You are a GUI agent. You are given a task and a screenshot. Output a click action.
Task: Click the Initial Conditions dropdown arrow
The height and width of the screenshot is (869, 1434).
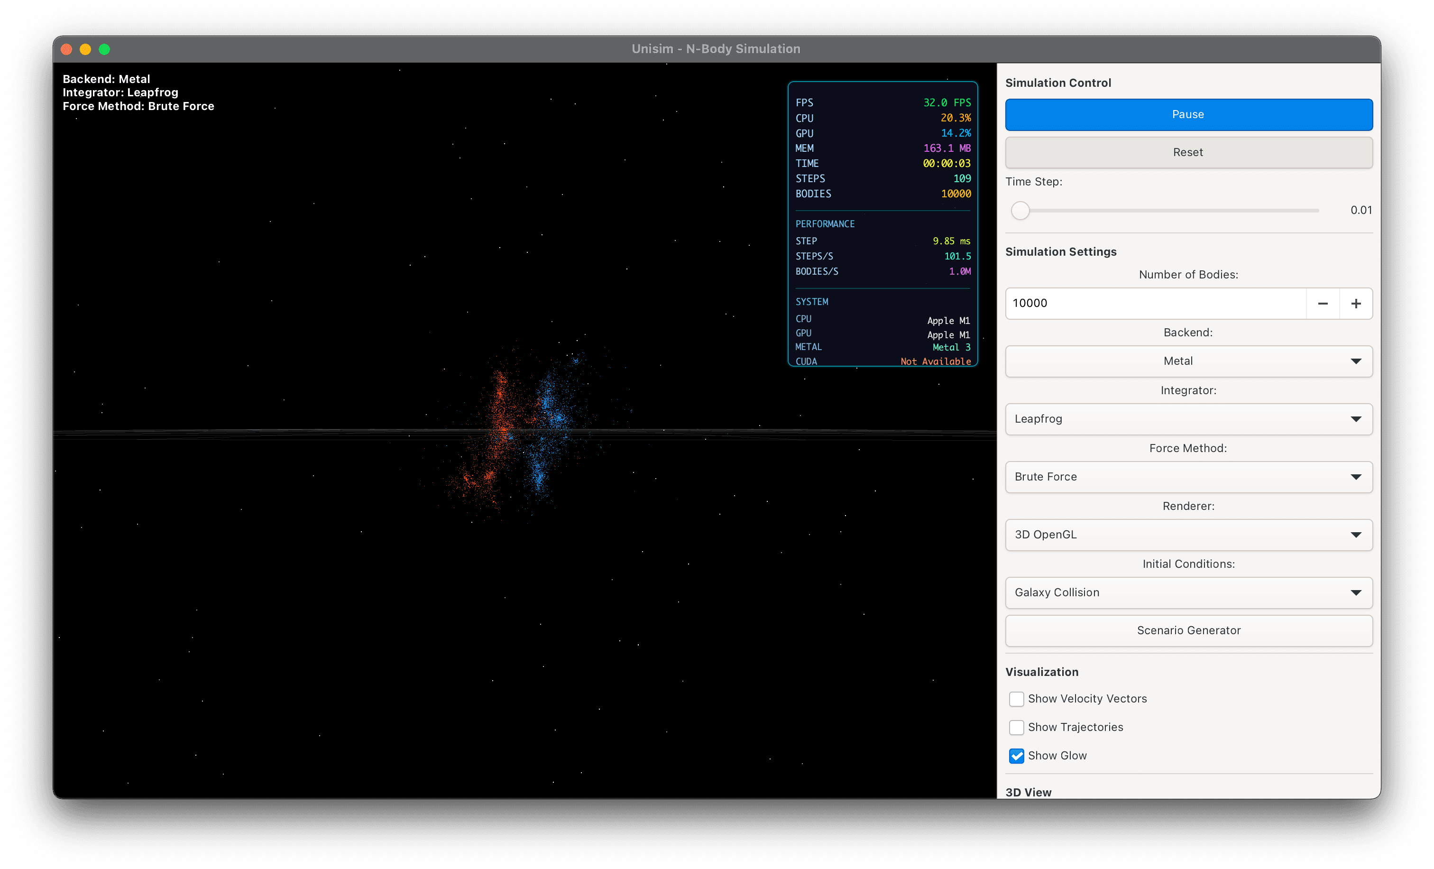[x=1357, y=592]
